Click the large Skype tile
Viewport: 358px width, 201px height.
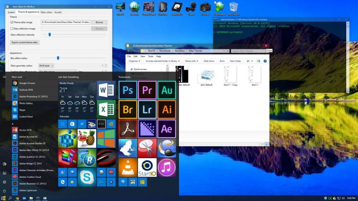(x=86, y=177)
